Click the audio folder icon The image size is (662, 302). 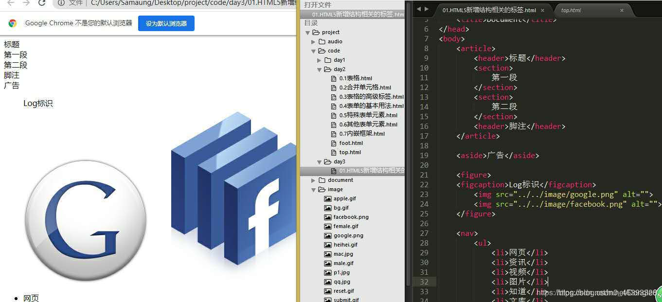(x=322, y=41)
